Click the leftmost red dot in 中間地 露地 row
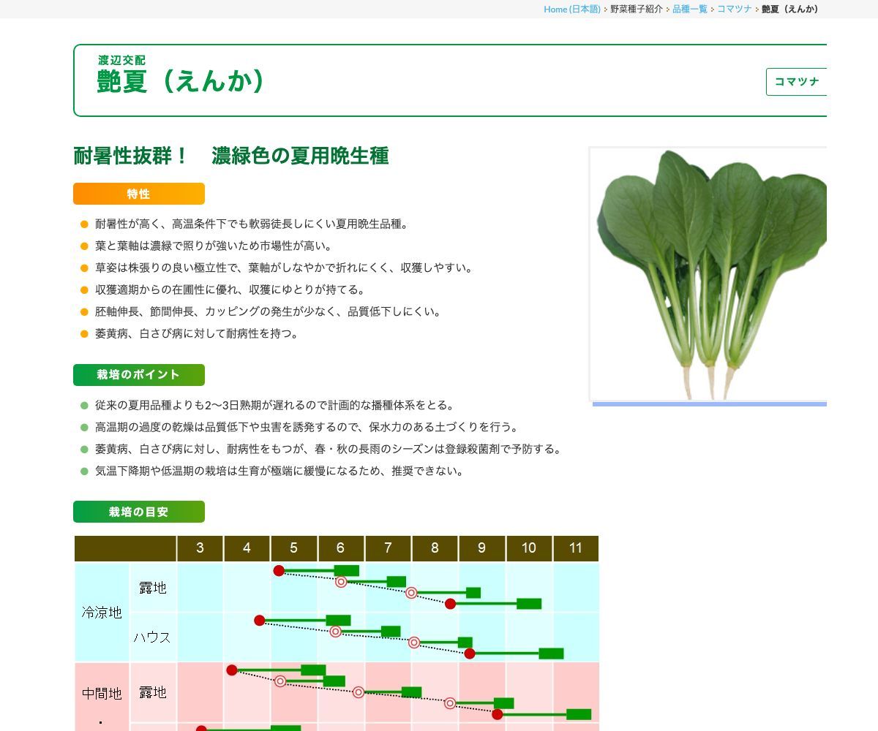 click(x=232, y=670)
